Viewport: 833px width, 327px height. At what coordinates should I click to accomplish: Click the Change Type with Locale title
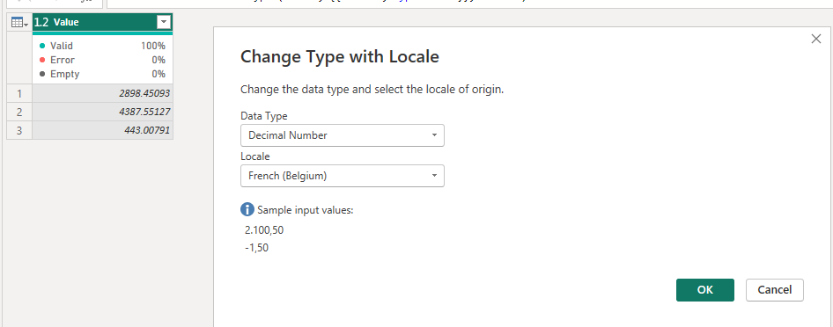(340, 57)
